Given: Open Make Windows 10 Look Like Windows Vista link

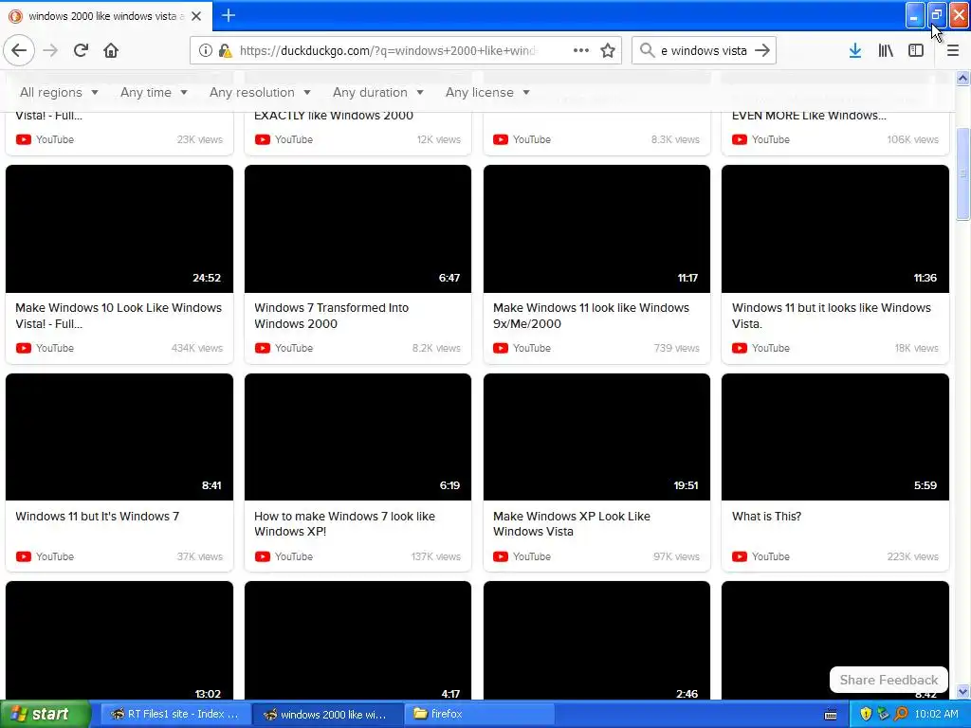Looking at the screenshot, I should 119,316.
